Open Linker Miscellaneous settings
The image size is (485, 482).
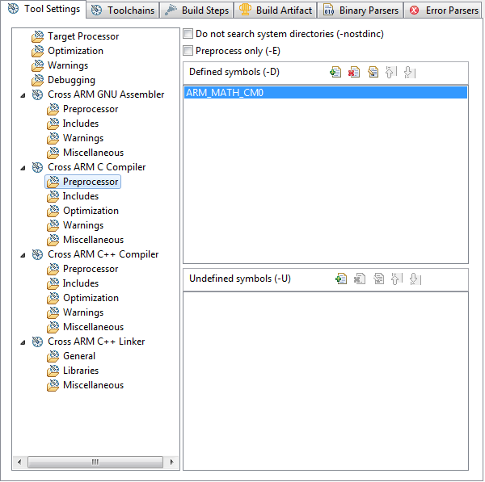86,385
